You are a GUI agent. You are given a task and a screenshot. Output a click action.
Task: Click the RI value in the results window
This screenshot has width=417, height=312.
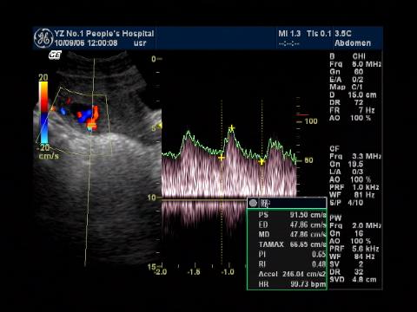[x=319, y=264]
